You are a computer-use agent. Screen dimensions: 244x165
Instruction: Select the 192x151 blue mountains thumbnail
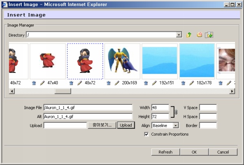pos(160,61)
